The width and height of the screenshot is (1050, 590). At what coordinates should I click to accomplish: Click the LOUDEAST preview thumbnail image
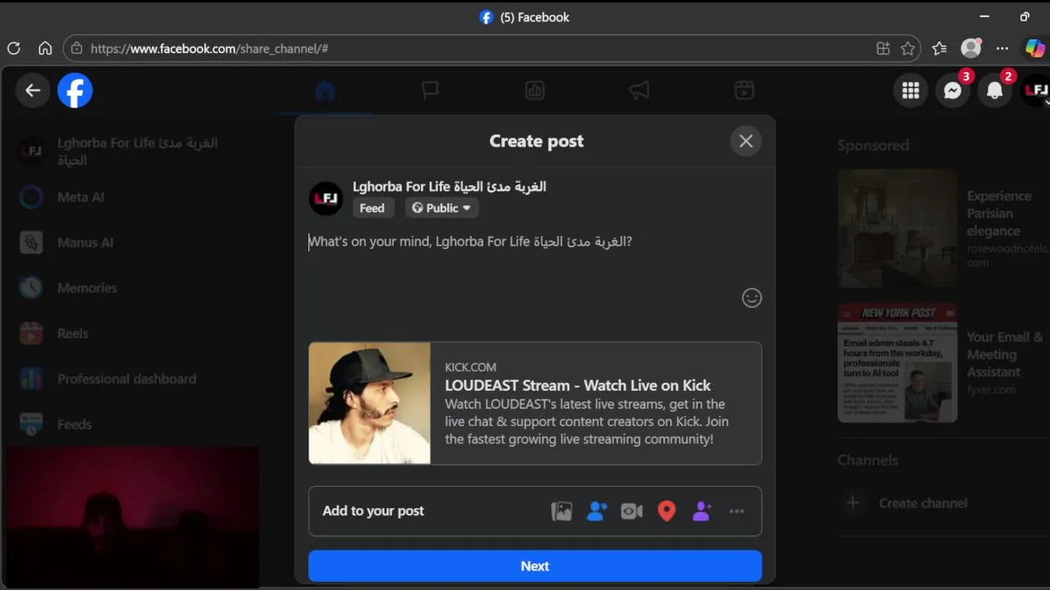point(369,403)
